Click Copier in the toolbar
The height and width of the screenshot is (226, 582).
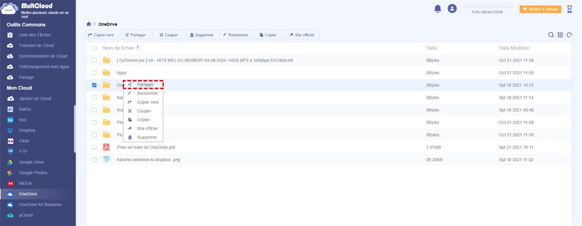tap(268, 35)
